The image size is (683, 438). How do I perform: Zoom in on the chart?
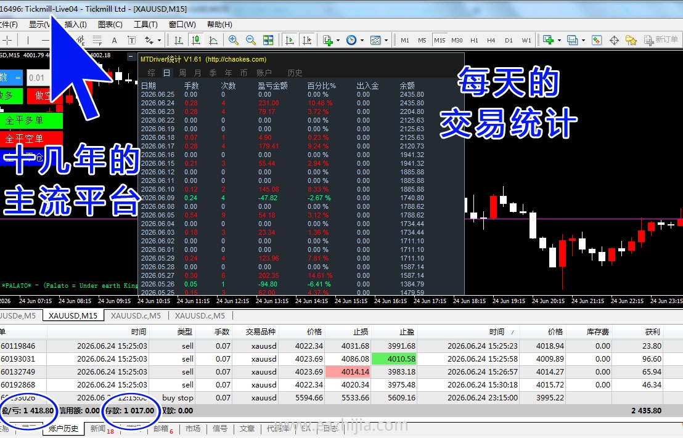click(x=234, y=41)
